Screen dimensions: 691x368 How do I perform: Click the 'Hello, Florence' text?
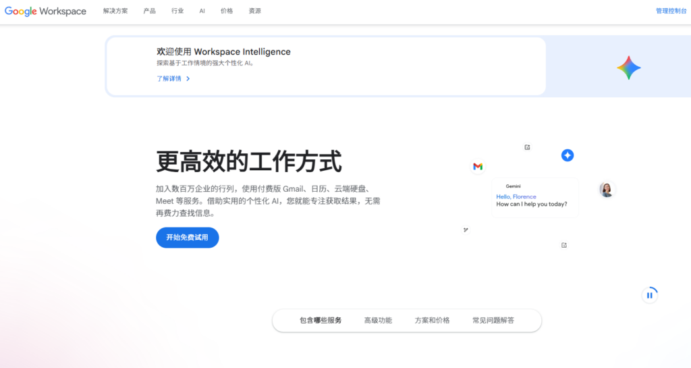[x=516, y=196]
